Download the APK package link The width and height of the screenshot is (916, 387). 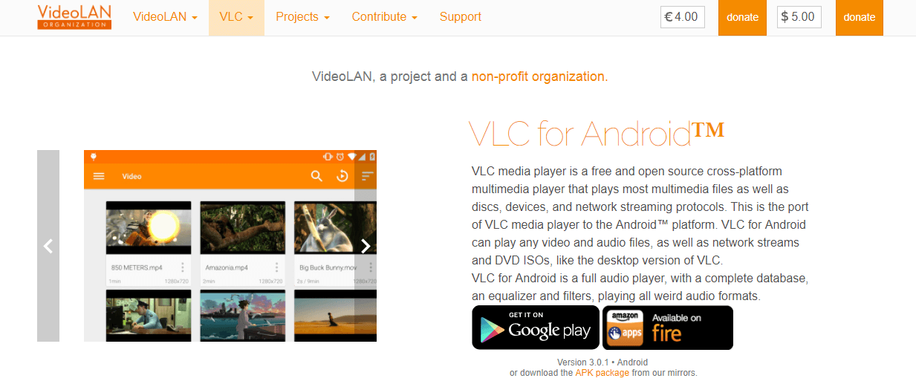click(x=602, y=373)
